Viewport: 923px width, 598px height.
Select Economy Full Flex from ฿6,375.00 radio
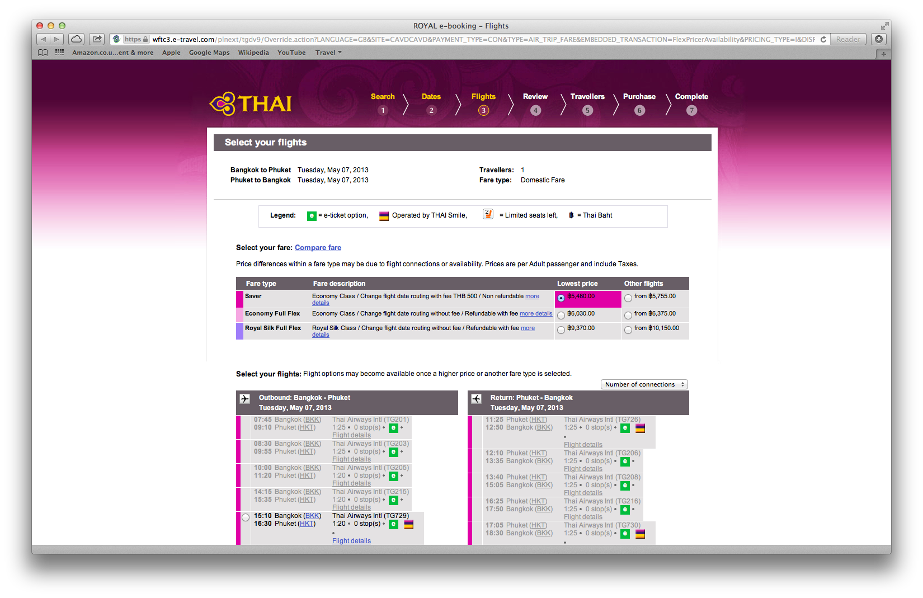[628, 316]
